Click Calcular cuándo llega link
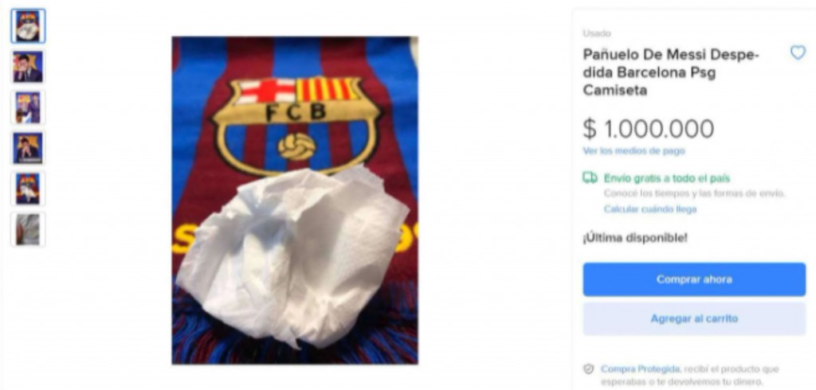The width and height of the screenshot is (816, 390). click(649, 209)
